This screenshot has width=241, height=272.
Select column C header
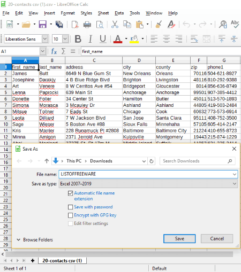tap(94, 60)
